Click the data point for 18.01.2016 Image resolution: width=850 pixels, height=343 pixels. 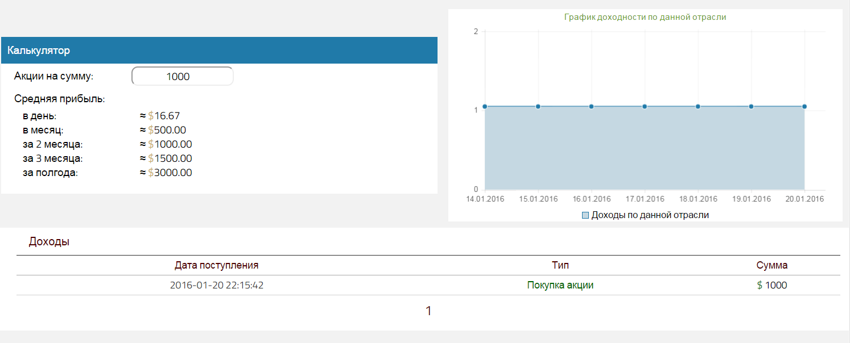point(698,106)
